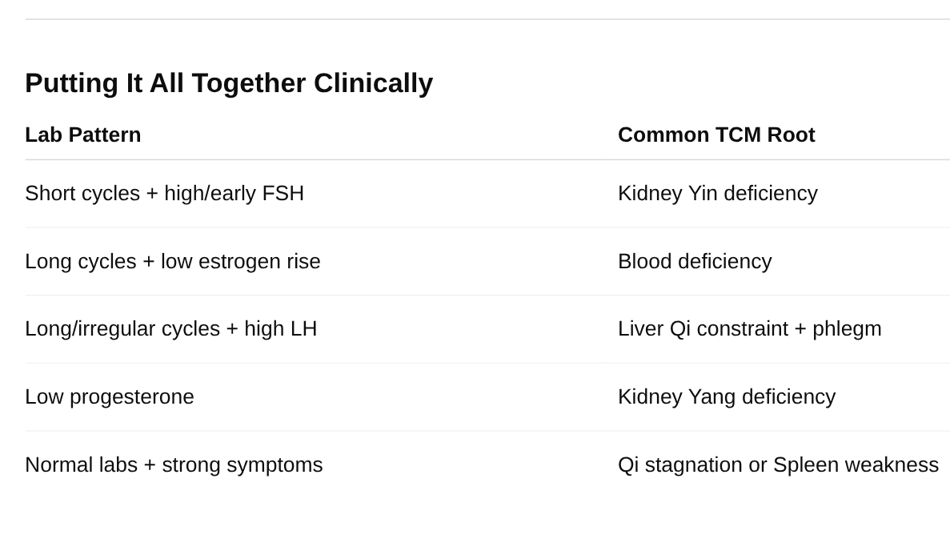Click the word "FSH" in first row

pyautogui.click(x=283, y=193)
